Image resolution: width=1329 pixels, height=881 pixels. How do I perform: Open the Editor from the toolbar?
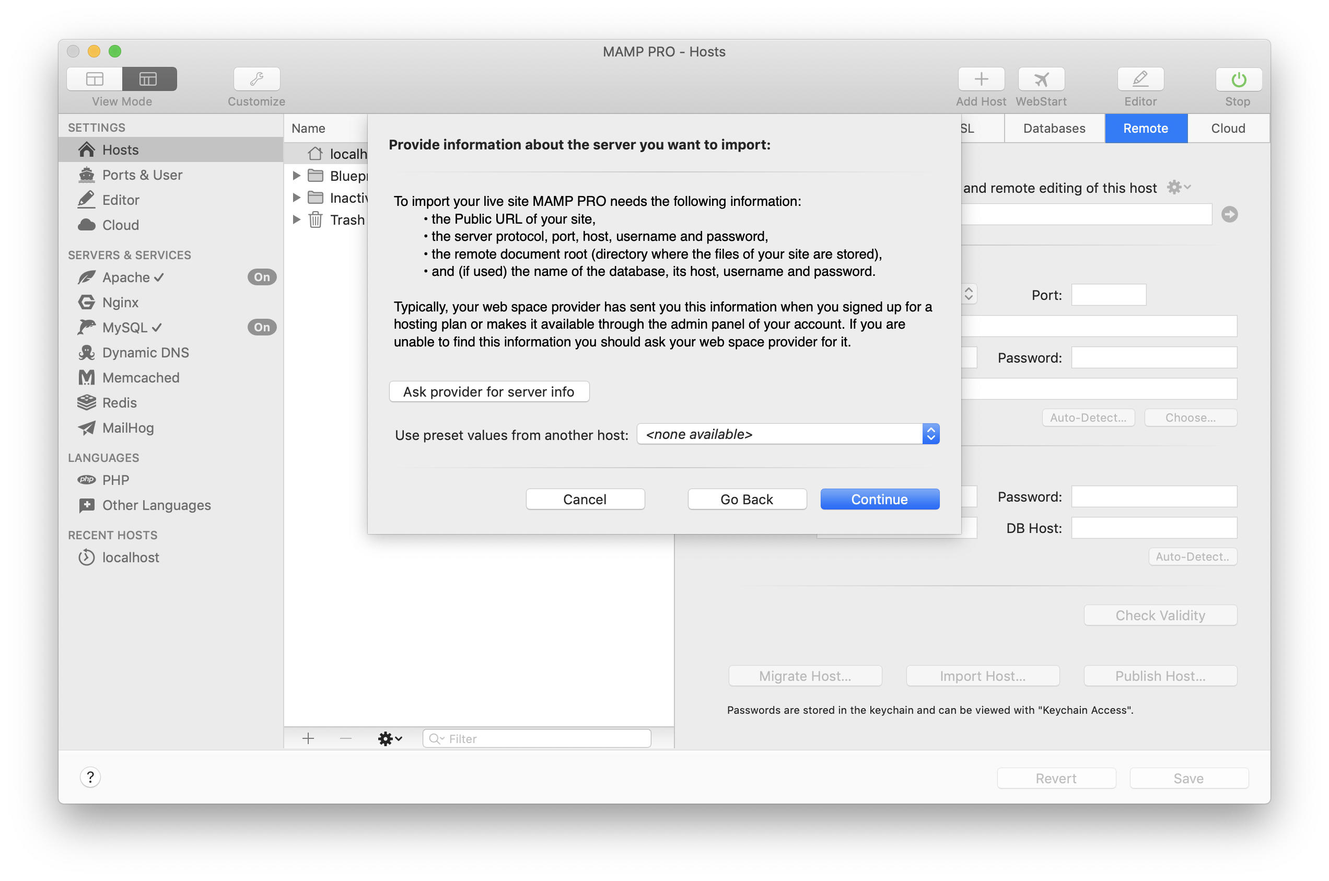coord(1140,79)
